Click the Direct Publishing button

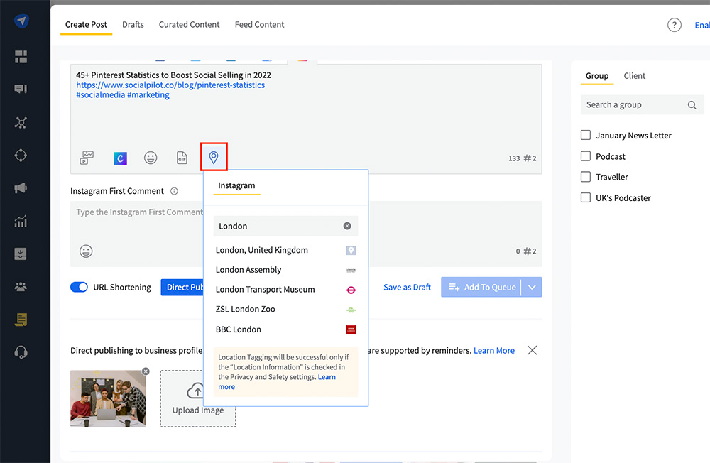(182, 287)
